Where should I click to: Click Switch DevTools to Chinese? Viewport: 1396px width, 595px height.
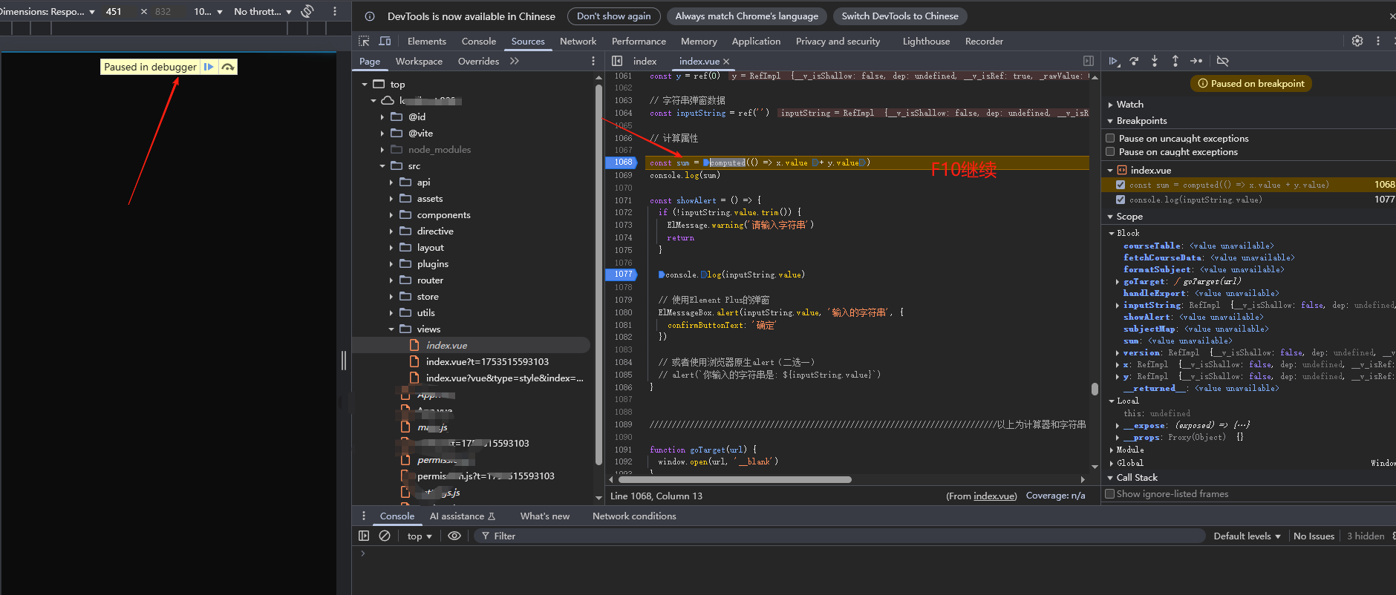[900, 16]
